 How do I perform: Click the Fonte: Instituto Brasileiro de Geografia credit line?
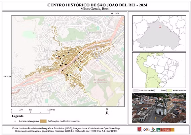(66, 128)
